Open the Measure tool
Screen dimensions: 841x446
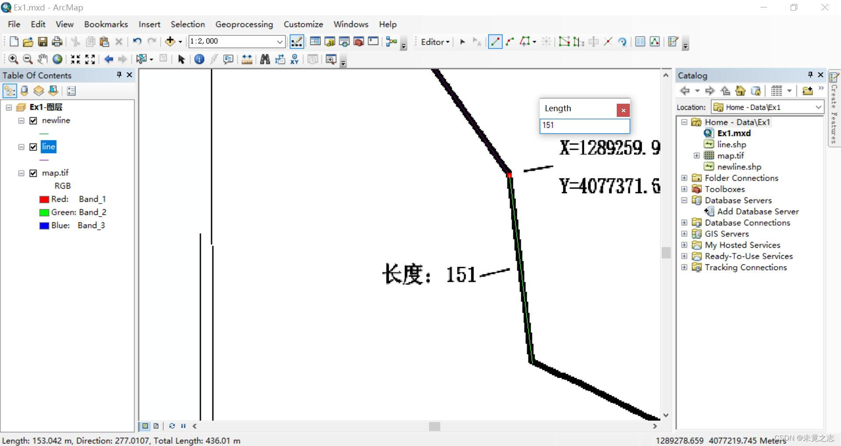click(x=247, y=60)
